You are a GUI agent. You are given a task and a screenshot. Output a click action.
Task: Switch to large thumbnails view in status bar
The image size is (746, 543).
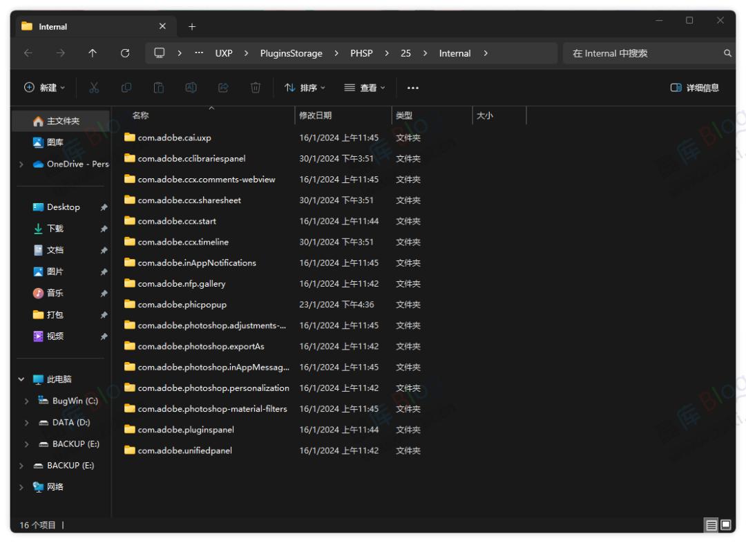[x=726, y=526]
